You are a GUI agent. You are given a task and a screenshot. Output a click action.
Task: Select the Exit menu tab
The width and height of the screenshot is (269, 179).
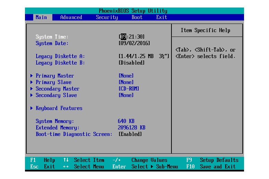[162, 17]
